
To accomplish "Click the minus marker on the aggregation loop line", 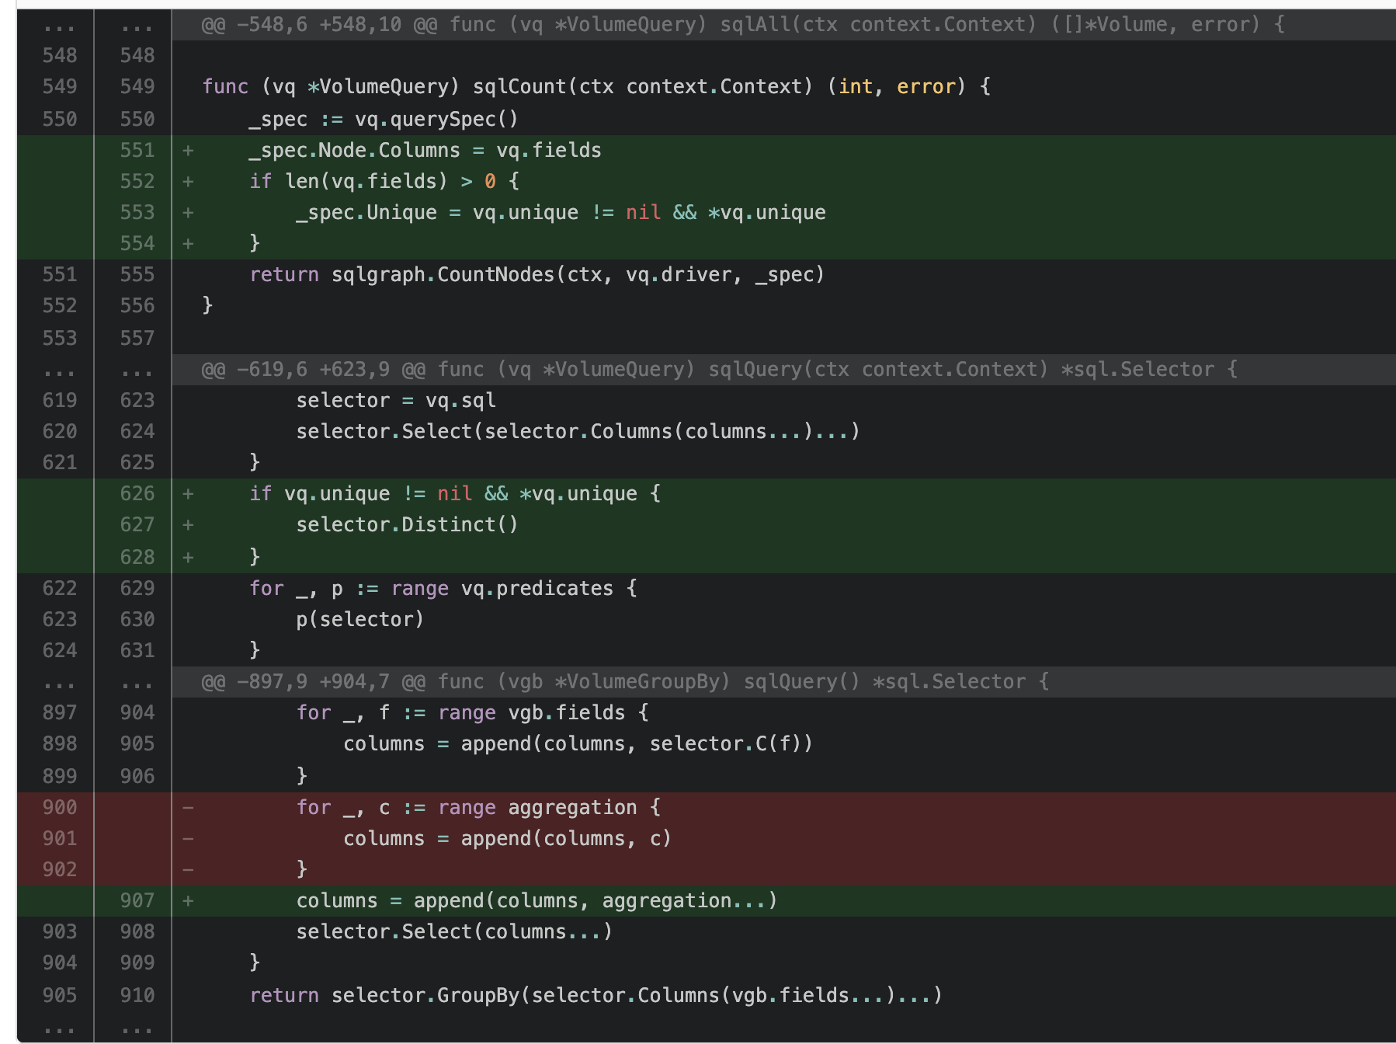I will (x=186, y=807).
